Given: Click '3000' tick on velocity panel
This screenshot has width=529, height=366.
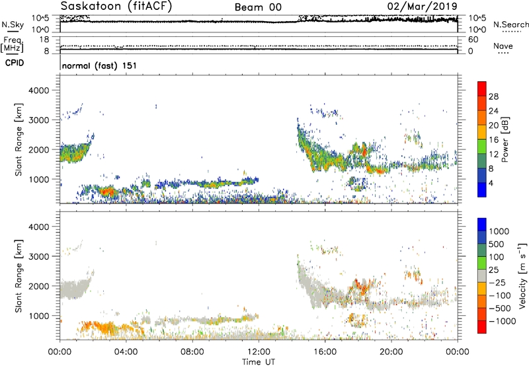Looking at the screenshot, I should pyautogui.click(x=39, y=256).
